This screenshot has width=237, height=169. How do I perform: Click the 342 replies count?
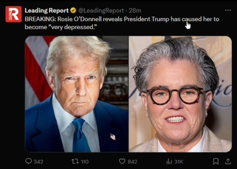[38, 162]
